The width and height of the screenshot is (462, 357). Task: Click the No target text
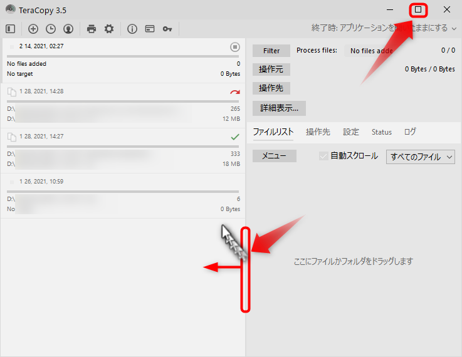19,74
